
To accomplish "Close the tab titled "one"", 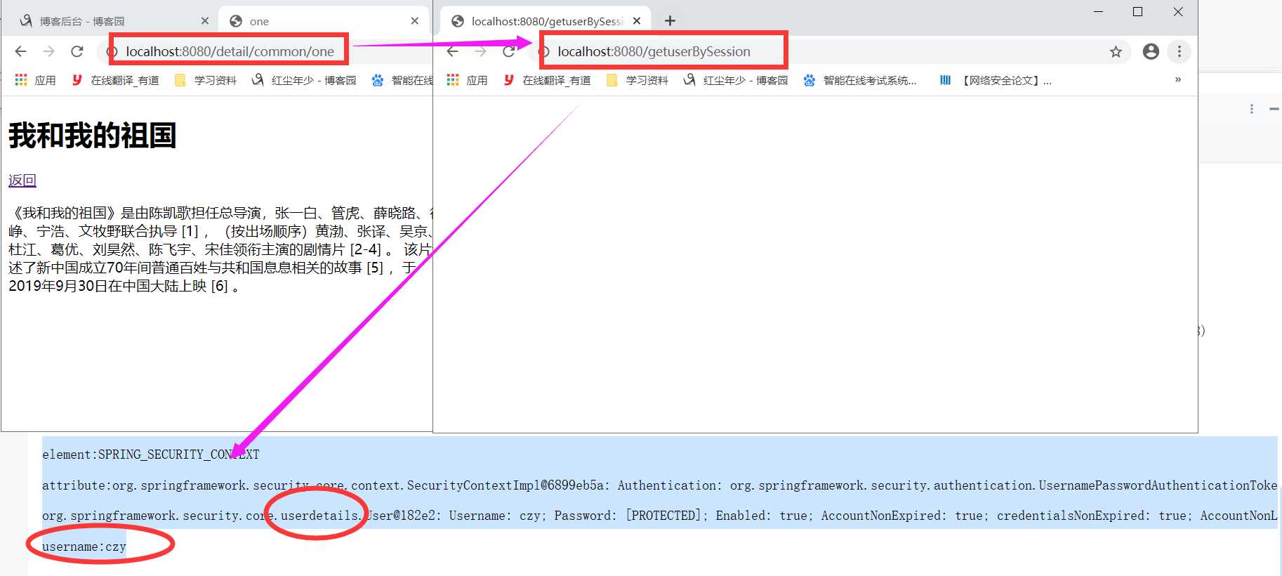I will (415, 21).
